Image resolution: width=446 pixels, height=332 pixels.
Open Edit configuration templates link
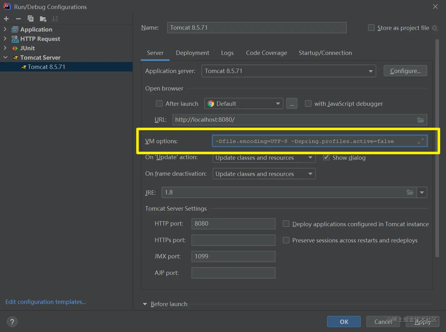pos(46,302)
